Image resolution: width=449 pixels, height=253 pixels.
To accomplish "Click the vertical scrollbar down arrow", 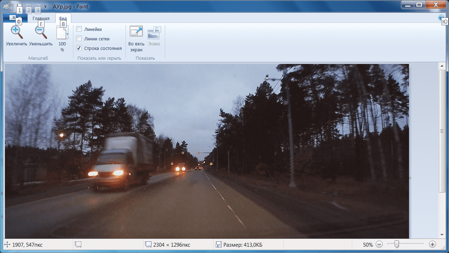I will pyautogui.click(x=442, y=235).
